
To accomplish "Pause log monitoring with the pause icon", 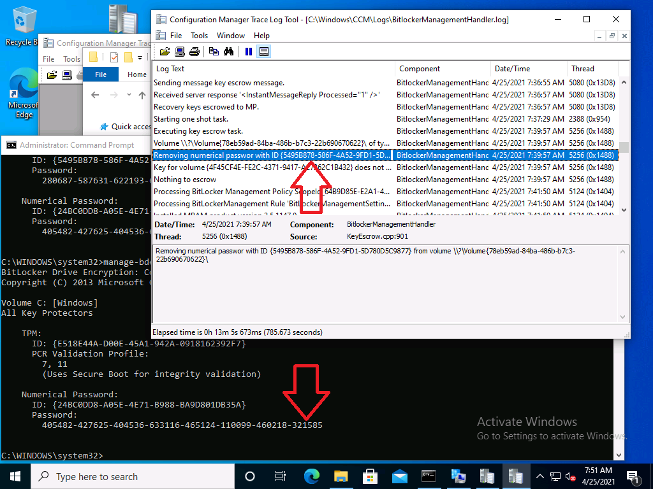I will click(x=249, y=52).
